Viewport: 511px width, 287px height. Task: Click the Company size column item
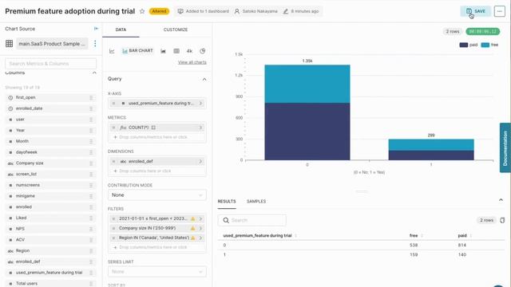[x=50, y=163]
